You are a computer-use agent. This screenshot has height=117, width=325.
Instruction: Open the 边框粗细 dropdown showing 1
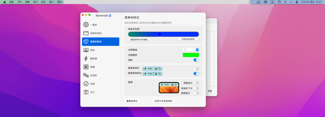(191, 50)
